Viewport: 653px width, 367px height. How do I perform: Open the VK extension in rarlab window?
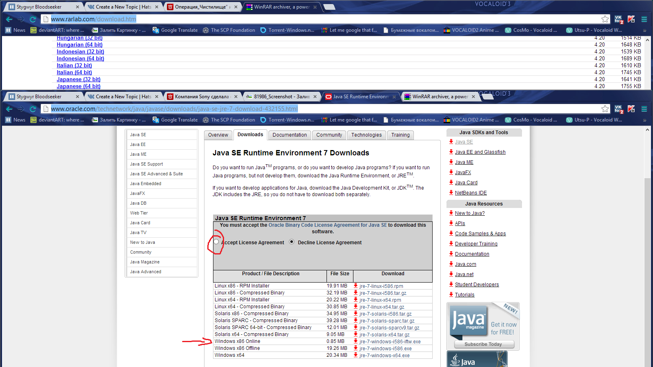(x=619, y=19)
